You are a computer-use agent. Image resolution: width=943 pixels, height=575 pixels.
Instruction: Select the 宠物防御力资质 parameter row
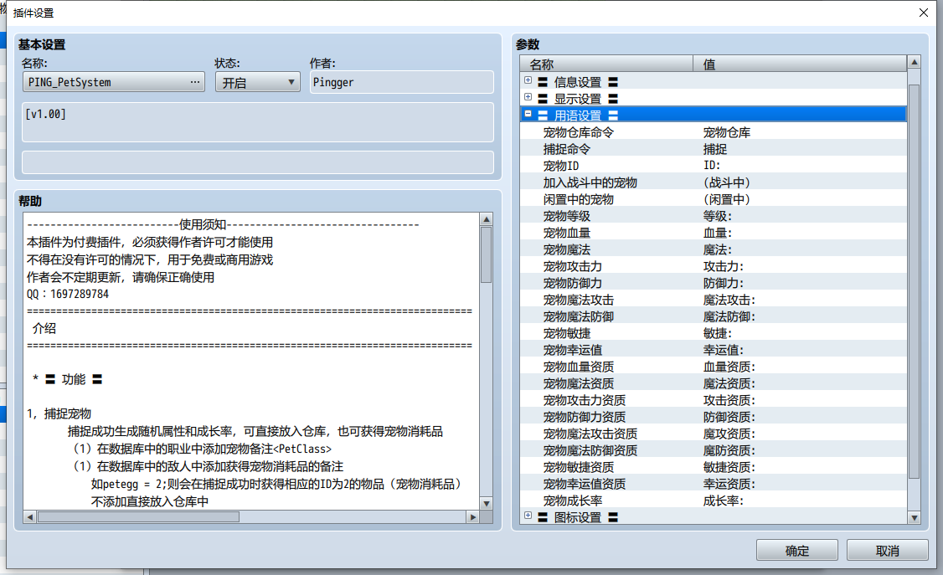coord(714,417)
